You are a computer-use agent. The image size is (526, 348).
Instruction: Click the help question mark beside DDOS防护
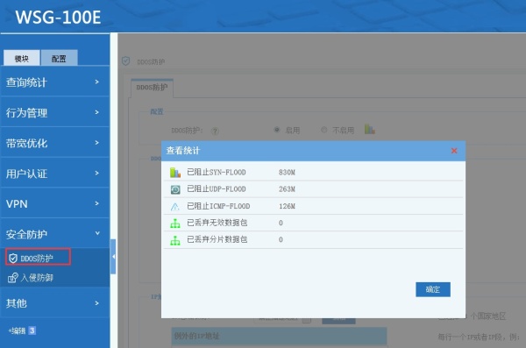point(215,131)
